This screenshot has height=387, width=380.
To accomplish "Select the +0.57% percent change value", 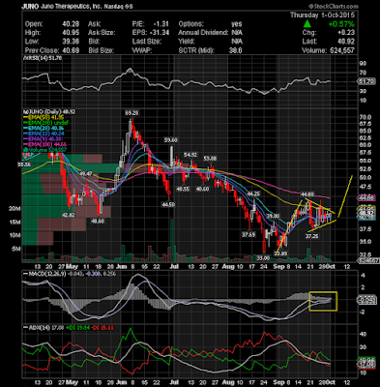I will (341, 24).
